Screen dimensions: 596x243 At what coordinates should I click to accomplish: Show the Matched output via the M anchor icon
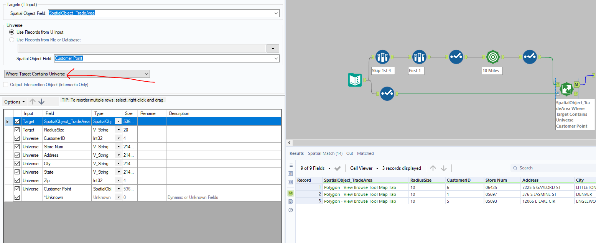click(x=290, y=193)
